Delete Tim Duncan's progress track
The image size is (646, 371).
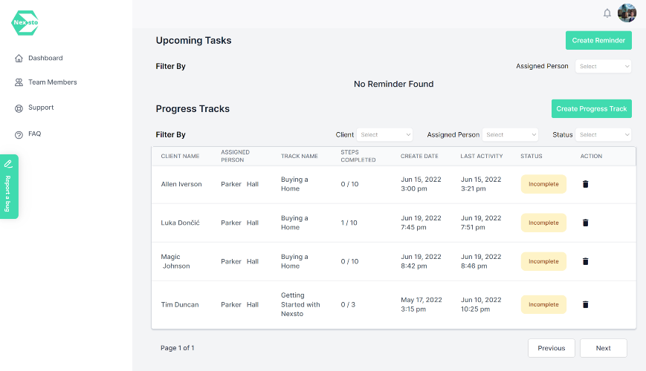pyautogui.click(x=585, y=304)
